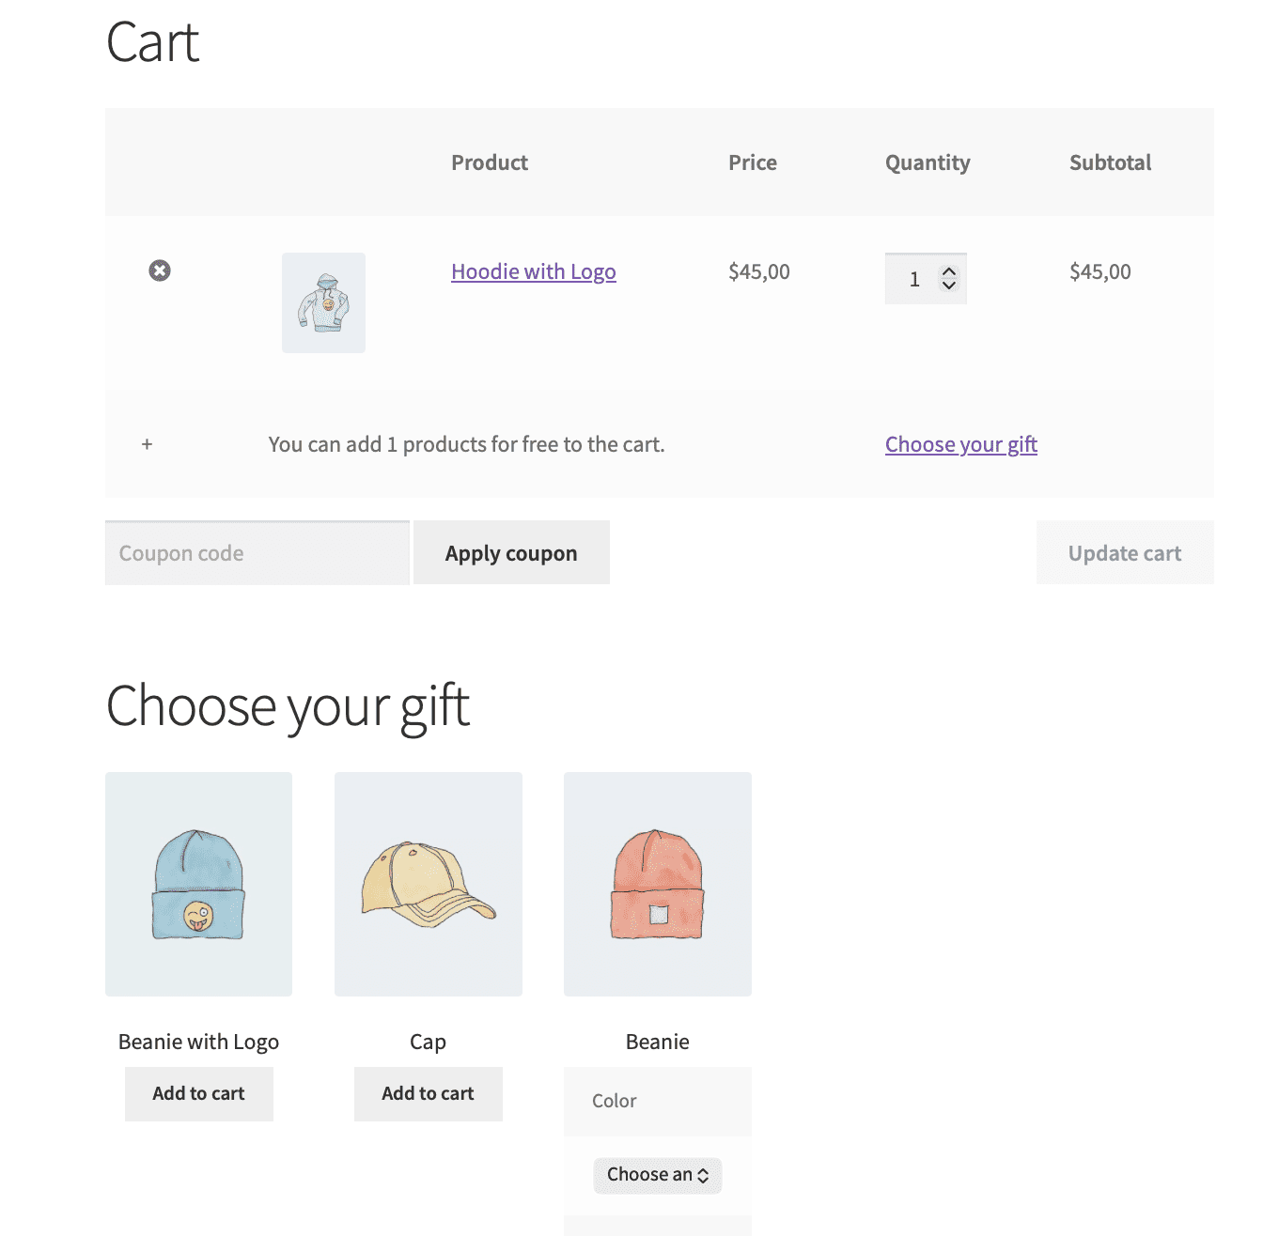
Task: Click the plus icon on the free products row
Action: 147,443
